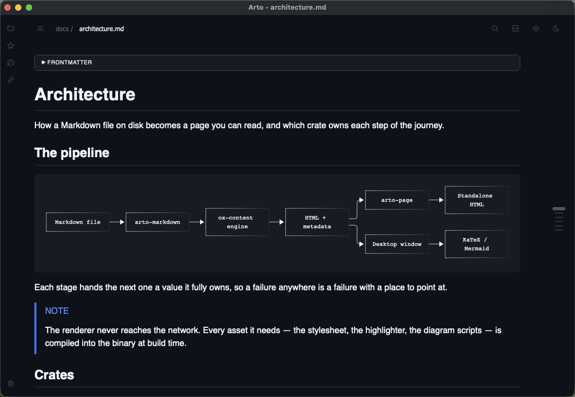Click the green macOS fullscreen button
The image size is (575, 397).
[29, 8]
